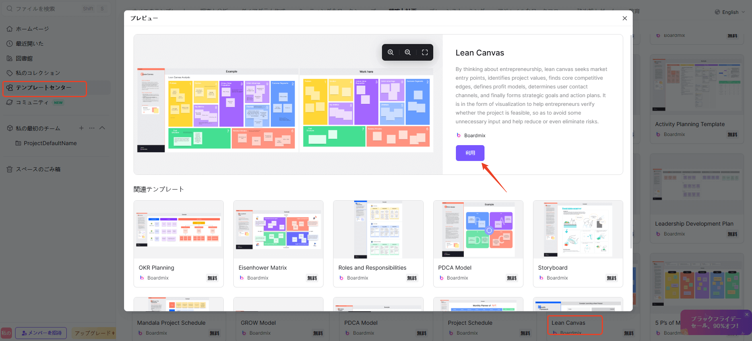
Task: Close the プレビュー dialog
Action: coord(625,18)
